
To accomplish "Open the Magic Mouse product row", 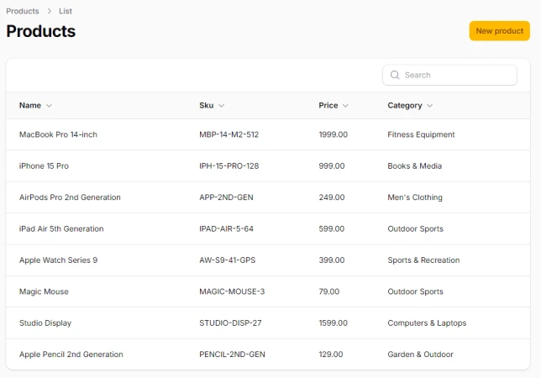I will [44, 291].
